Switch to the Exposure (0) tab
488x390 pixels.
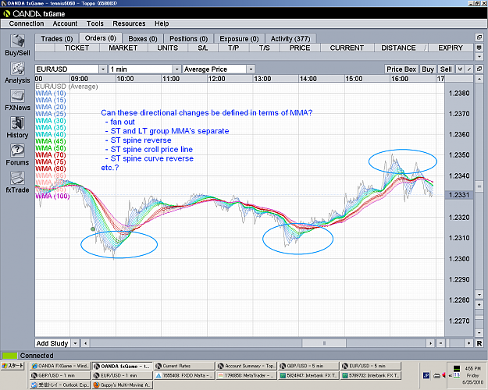point(240,38)
